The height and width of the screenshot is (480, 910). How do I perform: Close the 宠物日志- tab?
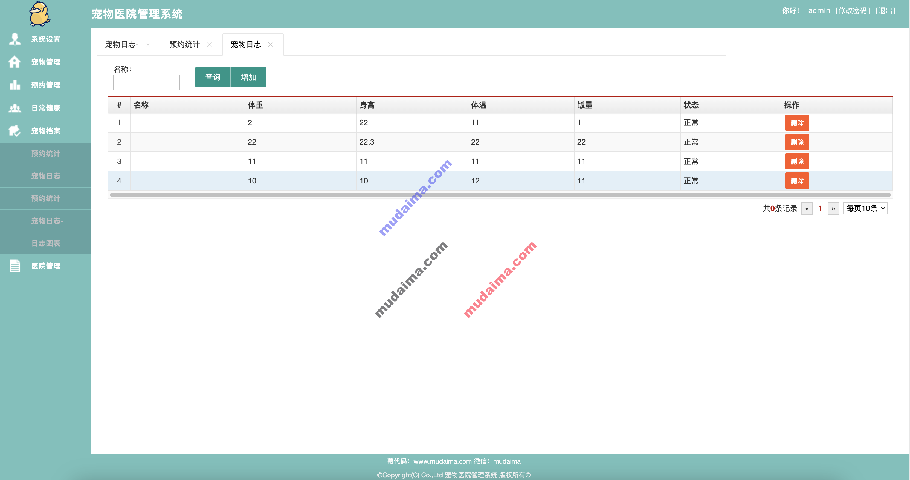[148, 45]
